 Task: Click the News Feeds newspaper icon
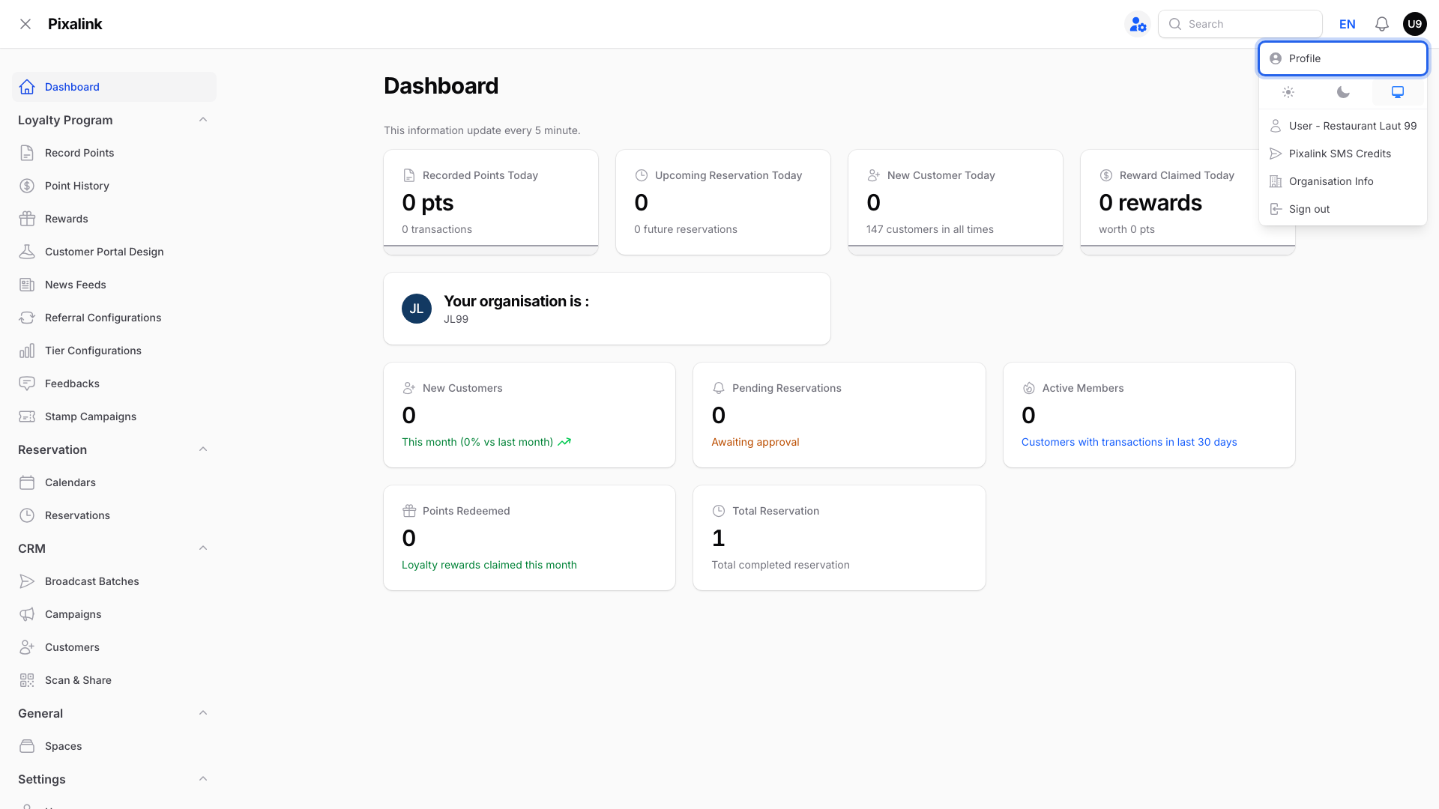click(x=27, y=285)
